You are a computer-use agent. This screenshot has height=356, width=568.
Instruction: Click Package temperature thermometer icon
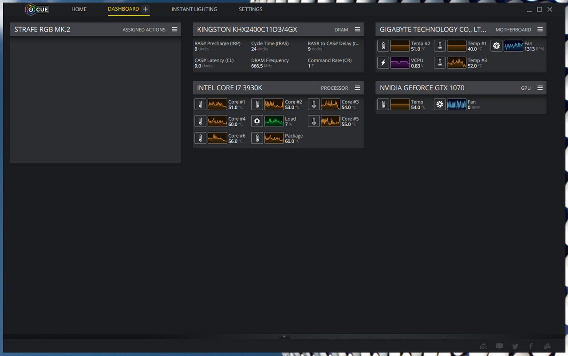[x=257, y=138]
